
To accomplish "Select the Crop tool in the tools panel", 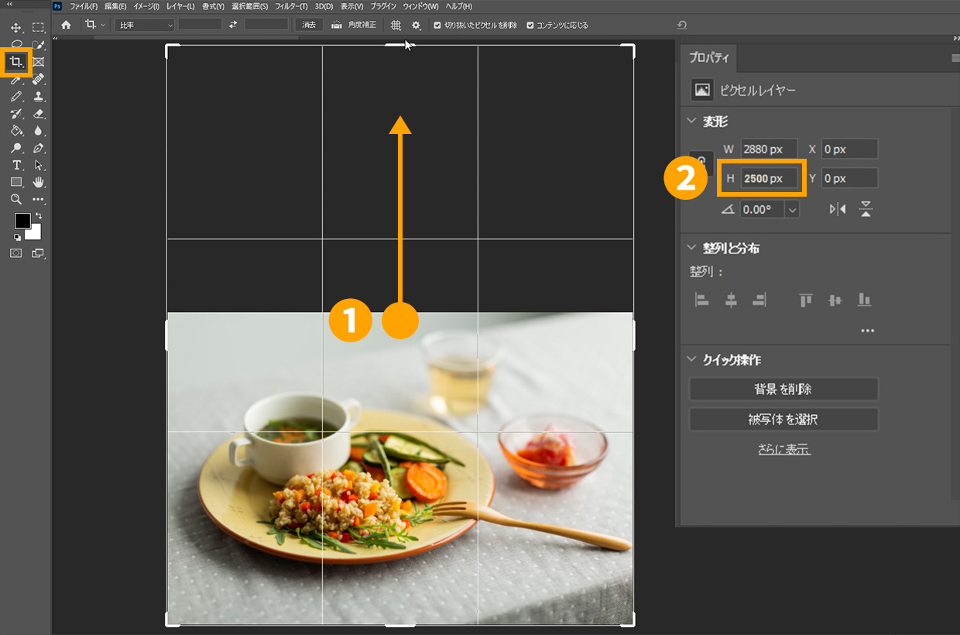I will (x=15, y=62).
